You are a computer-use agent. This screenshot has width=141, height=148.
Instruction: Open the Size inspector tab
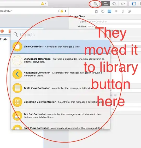pyautogui.click(x=122, y=11)
